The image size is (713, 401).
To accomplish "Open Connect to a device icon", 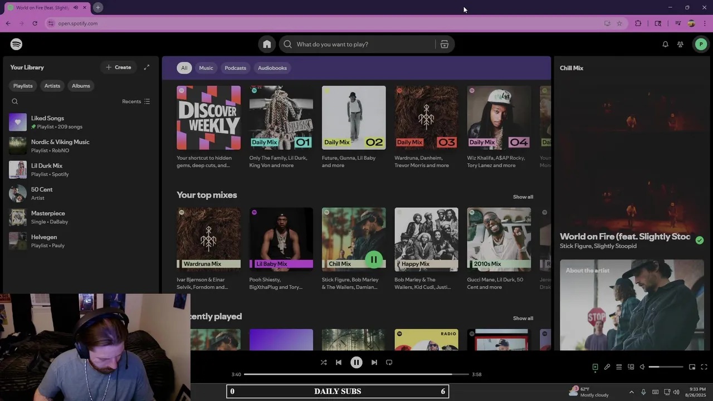I will click(631, 367).
